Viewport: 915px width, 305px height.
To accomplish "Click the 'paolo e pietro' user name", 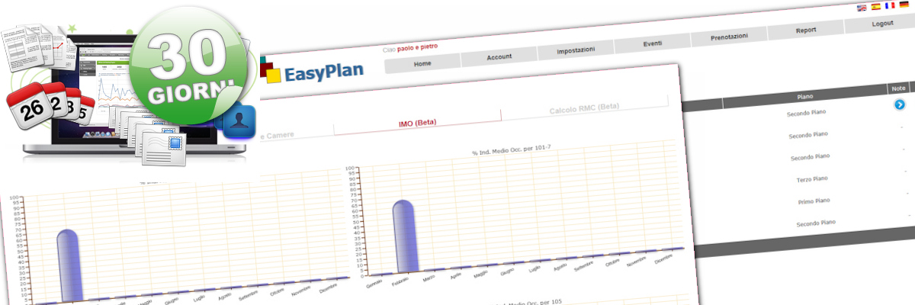I will (418, 47).
